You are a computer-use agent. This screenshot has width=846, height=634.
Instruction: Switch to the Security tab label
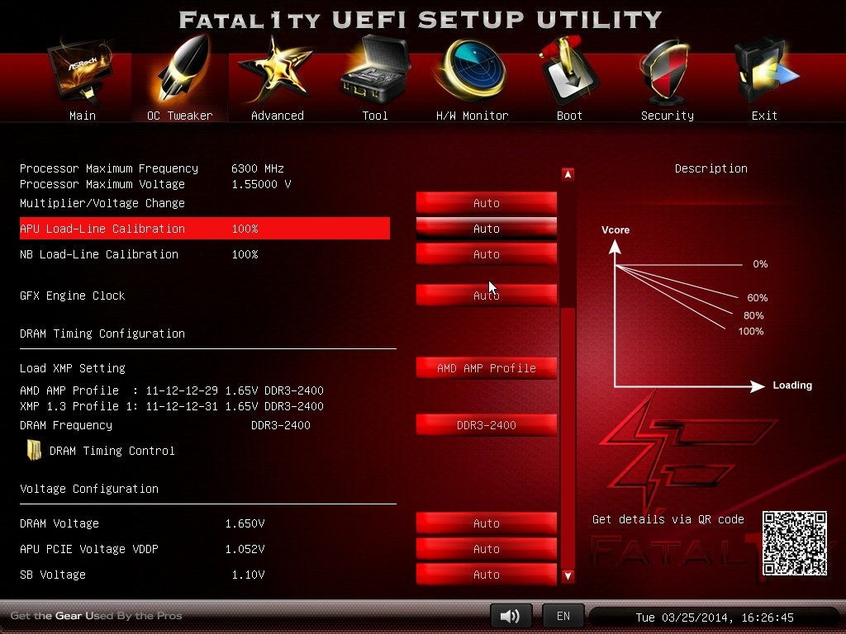coord(667,116)
